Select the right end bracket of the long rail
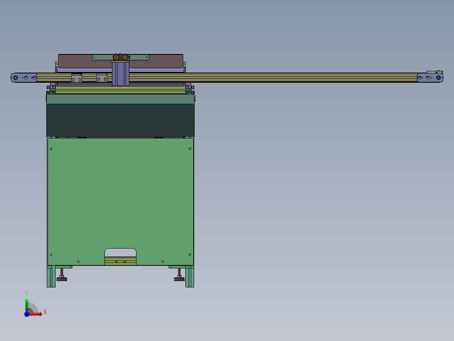454x341 pixels. (x=430, y=78)
